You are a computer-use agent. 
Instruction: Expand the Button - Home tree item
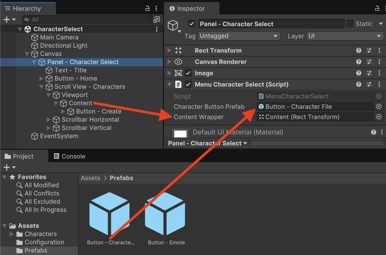41,78
